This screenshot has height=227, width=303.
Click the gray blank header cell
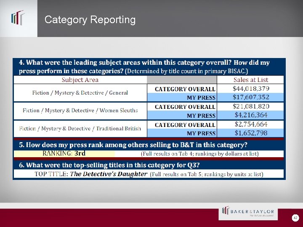tap(182, 80)
